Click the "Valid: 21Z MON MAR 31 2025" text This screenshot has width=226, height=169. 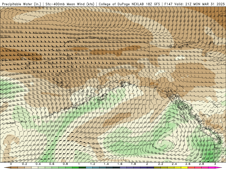pos(199,4)
